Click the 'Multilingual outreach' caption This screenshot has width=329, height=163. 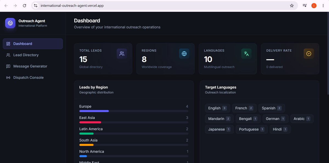219,67
